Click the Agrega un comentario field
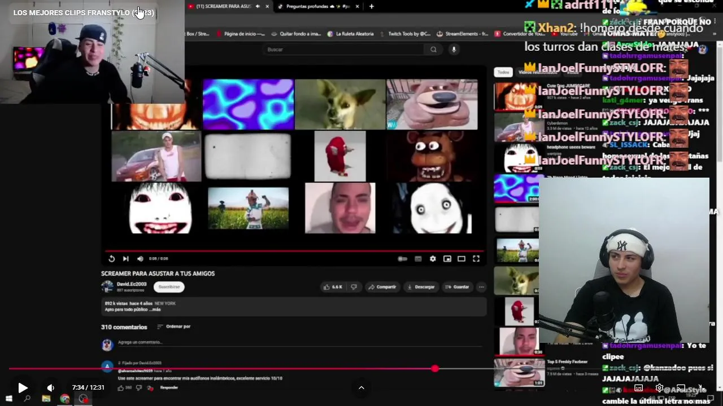This screenshot has width=723, height=406. point(299,342)
